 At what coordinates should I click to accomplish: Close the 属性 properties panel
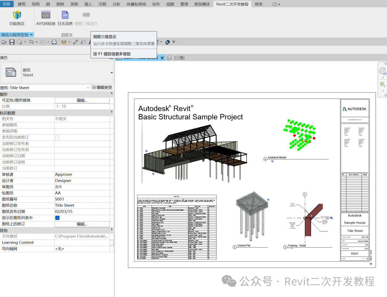coord(111,58)
